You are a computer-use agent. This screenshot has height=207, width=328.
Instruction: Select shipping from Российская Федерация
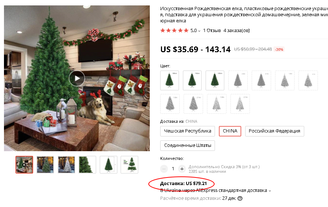coord(274,131)
